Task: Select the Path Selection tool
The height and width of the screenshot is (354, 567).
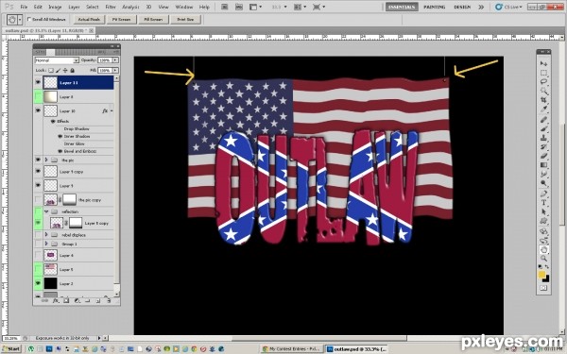Action: (543, 212)
